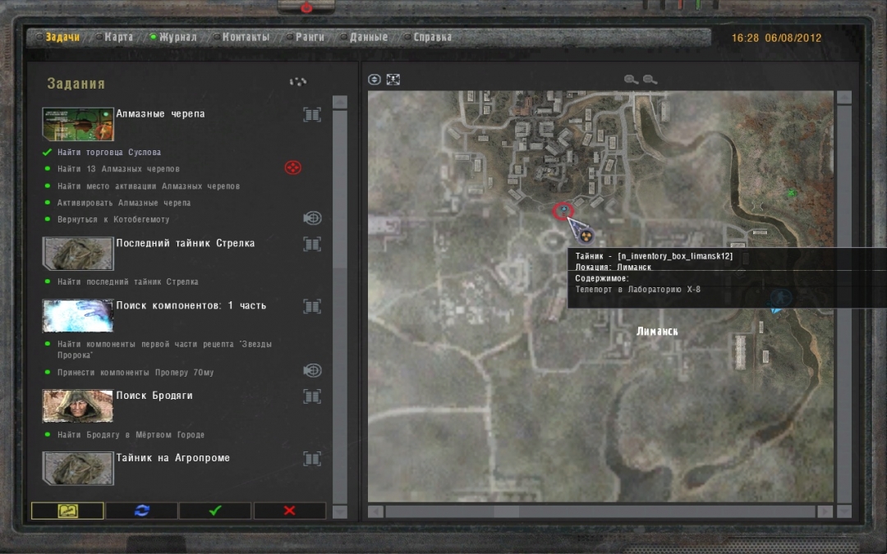Select the Ранги tab
Image resolution: width=887 pixels, height=554 pixels.
(x=310, y=37)
